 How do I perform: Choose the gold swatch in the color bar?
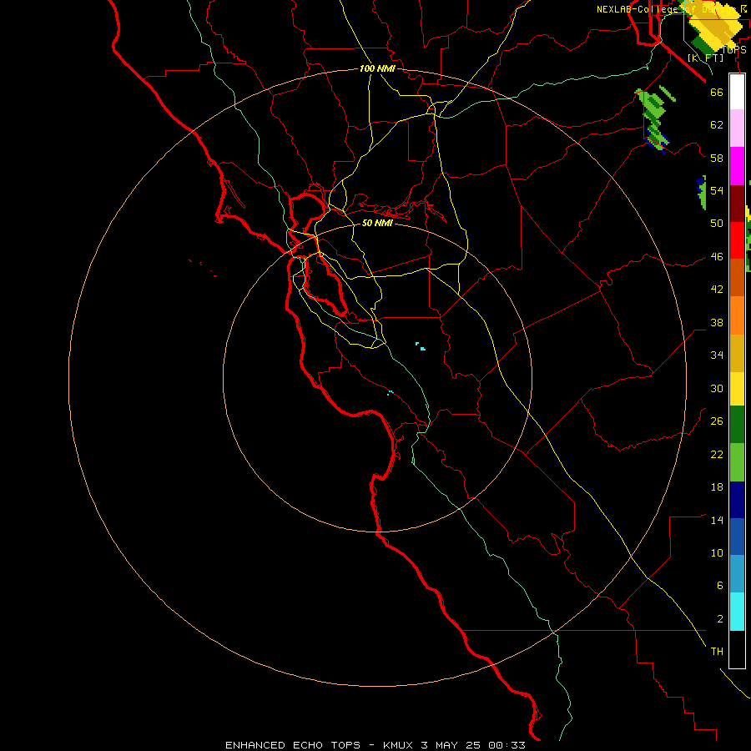[x=737, y=353]
